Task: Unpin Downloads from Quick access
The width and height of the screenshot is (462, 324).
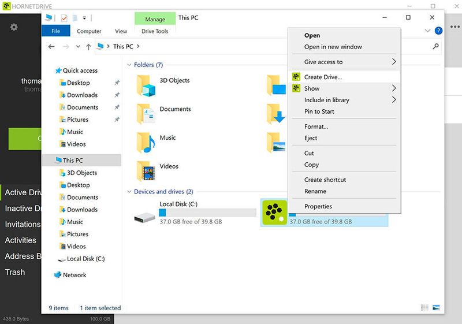Action: pyautogui.click(x=117, y=95)
